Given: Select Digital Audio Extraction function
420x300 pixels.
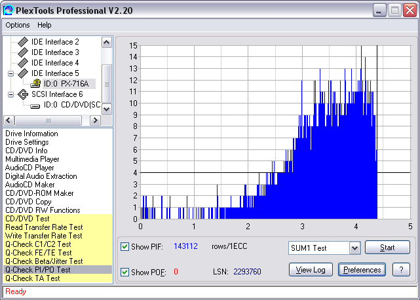Looking at the screenshot, I should point(41,176).
